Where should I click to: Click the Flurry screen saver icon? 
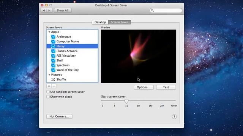[53, 46]
